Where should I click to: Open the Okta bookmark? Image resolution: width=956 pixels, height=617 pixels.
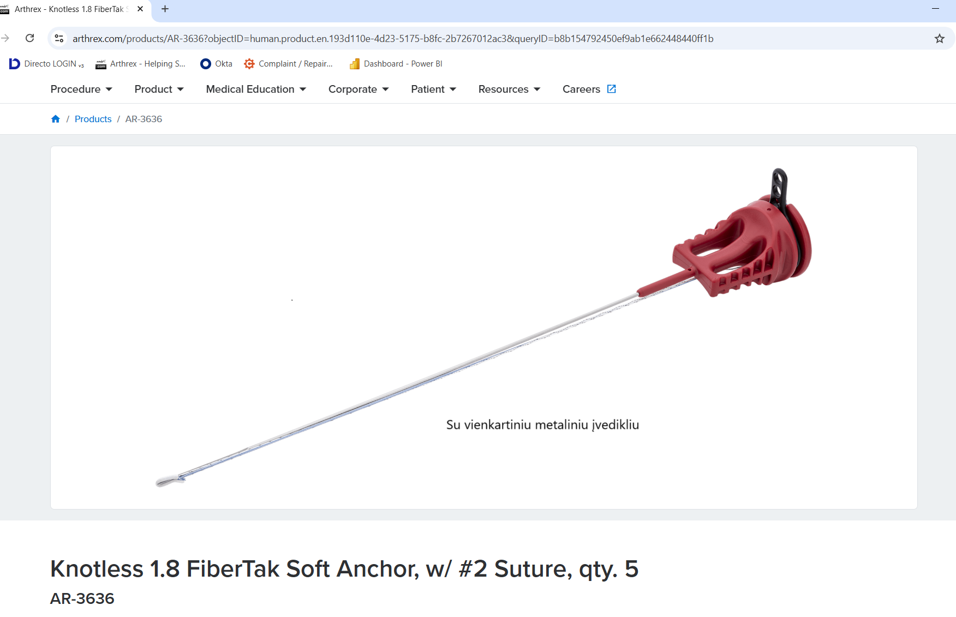217,64
